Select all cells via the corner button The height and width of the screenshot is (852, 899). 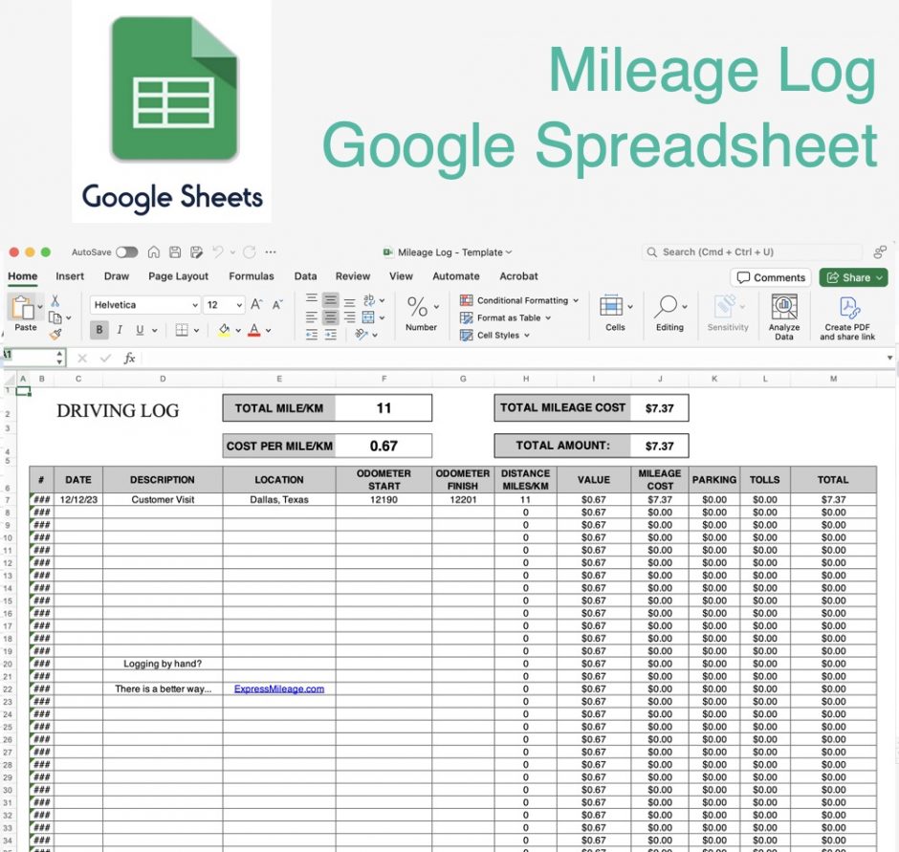pos(10,379)
